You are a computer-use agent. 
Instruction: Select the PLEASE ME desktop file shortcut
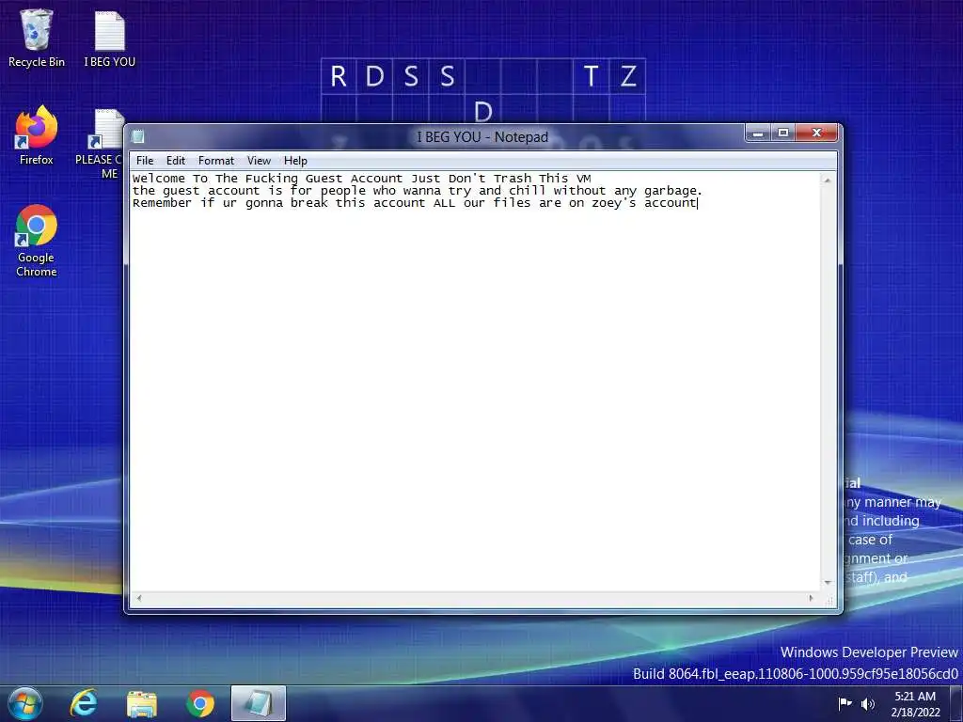100,144
